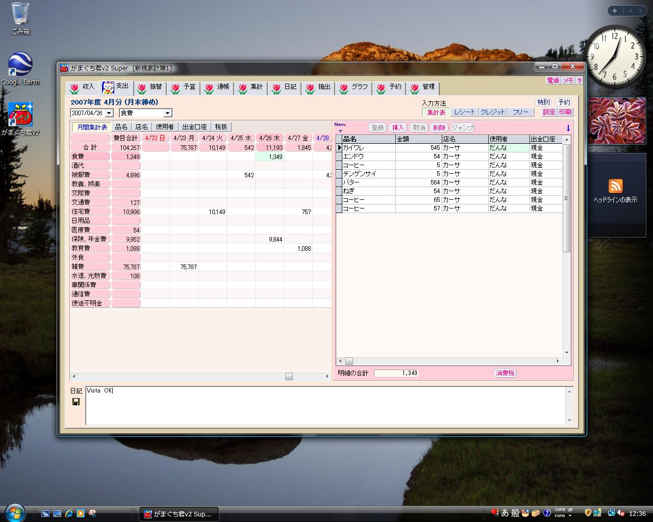Open 設定 settings
Screen dimensions: 653x522
[x=549, y=112]
